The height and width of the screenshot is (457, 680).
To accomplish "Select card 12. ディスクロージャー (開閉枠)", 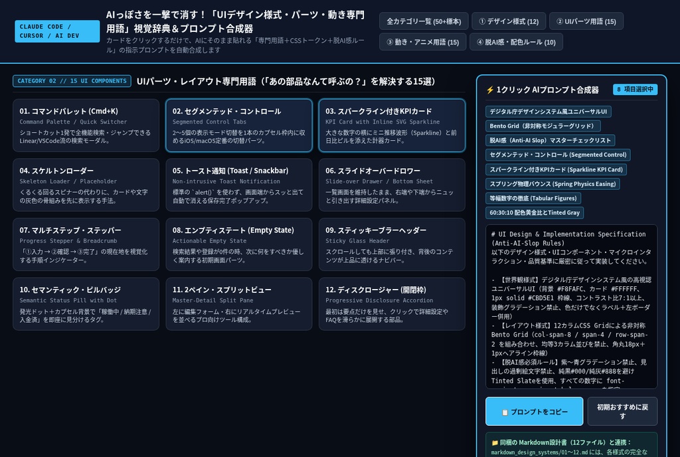I will click(x=392, y=304).
